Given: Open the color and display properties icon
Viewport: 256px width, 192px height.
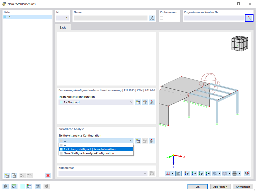Looking at the screenshot, I should point(29,186).
